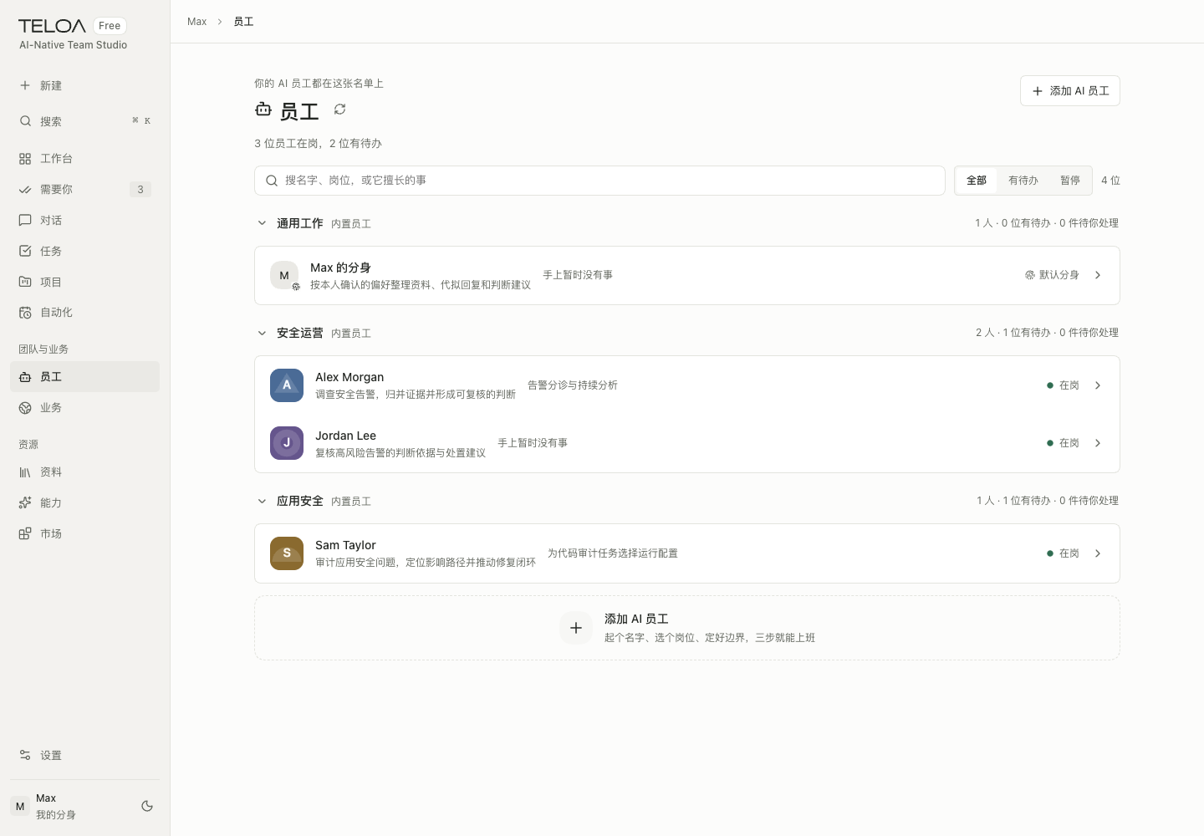1204x836 pixels.
Task: Click Jordan Lee avatar
Action: [287, 443]
